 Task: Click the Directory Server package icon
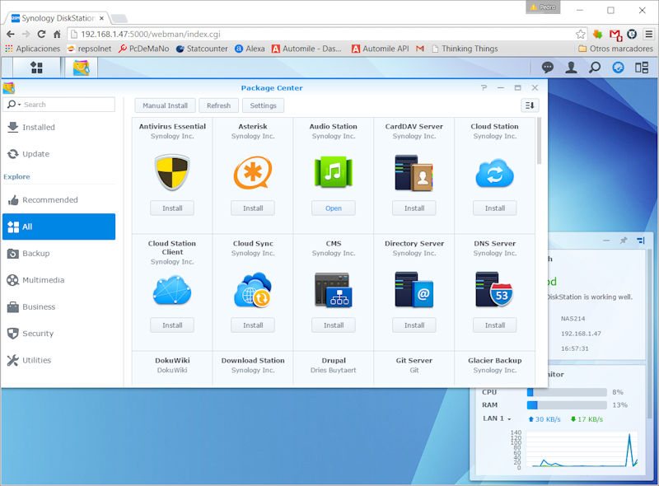point(414,290)
